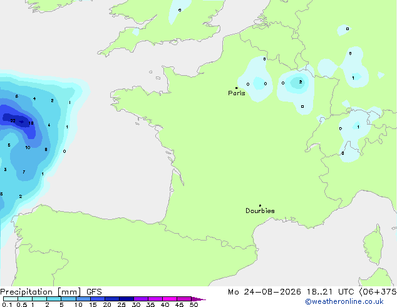
Task: Pick the 10–15 mm legend color swatch
Action: coord(83,299)
